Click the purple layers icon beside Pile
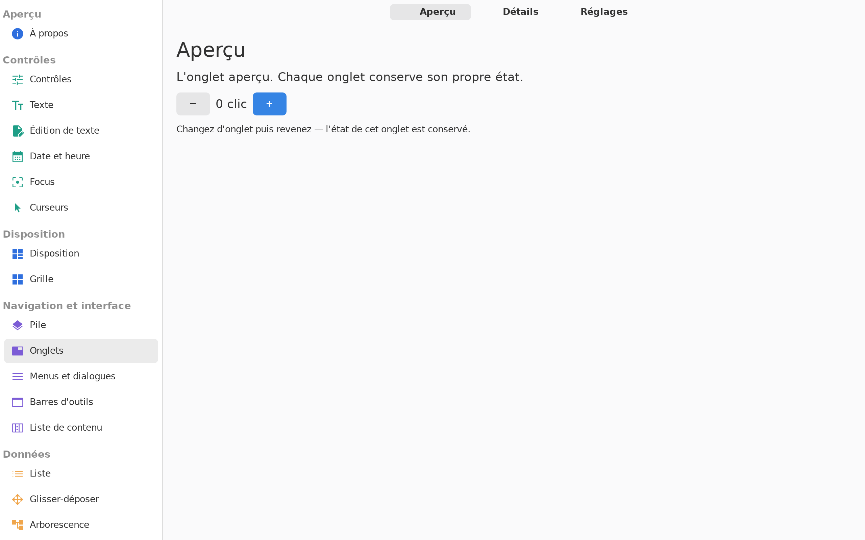 tap(18, 325)
